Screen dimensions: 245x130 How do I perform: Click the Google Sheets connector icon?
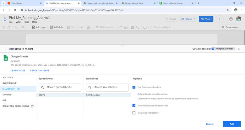tap(6, 58)
